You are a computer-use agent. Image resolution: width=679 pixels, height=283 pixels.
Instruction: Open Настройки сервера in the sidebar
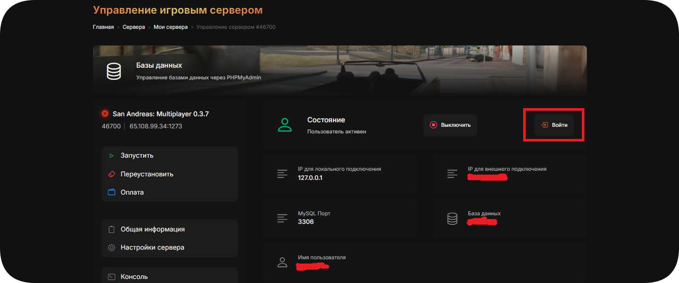(x=169, y=248)
